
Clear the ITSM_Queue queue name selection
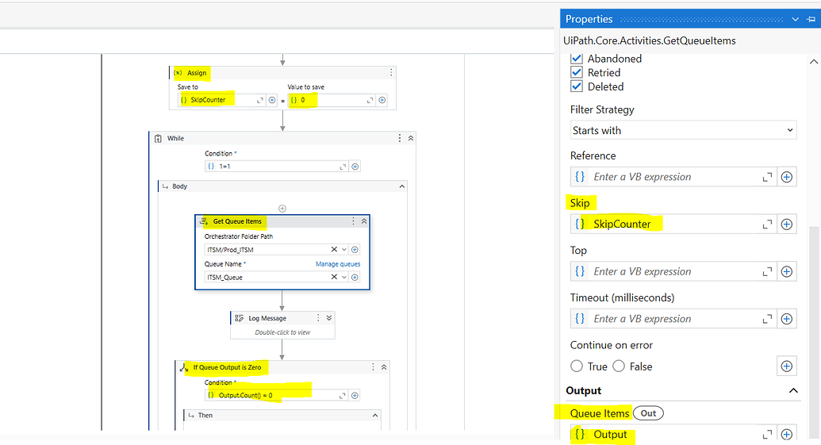[x=334, y=278]
